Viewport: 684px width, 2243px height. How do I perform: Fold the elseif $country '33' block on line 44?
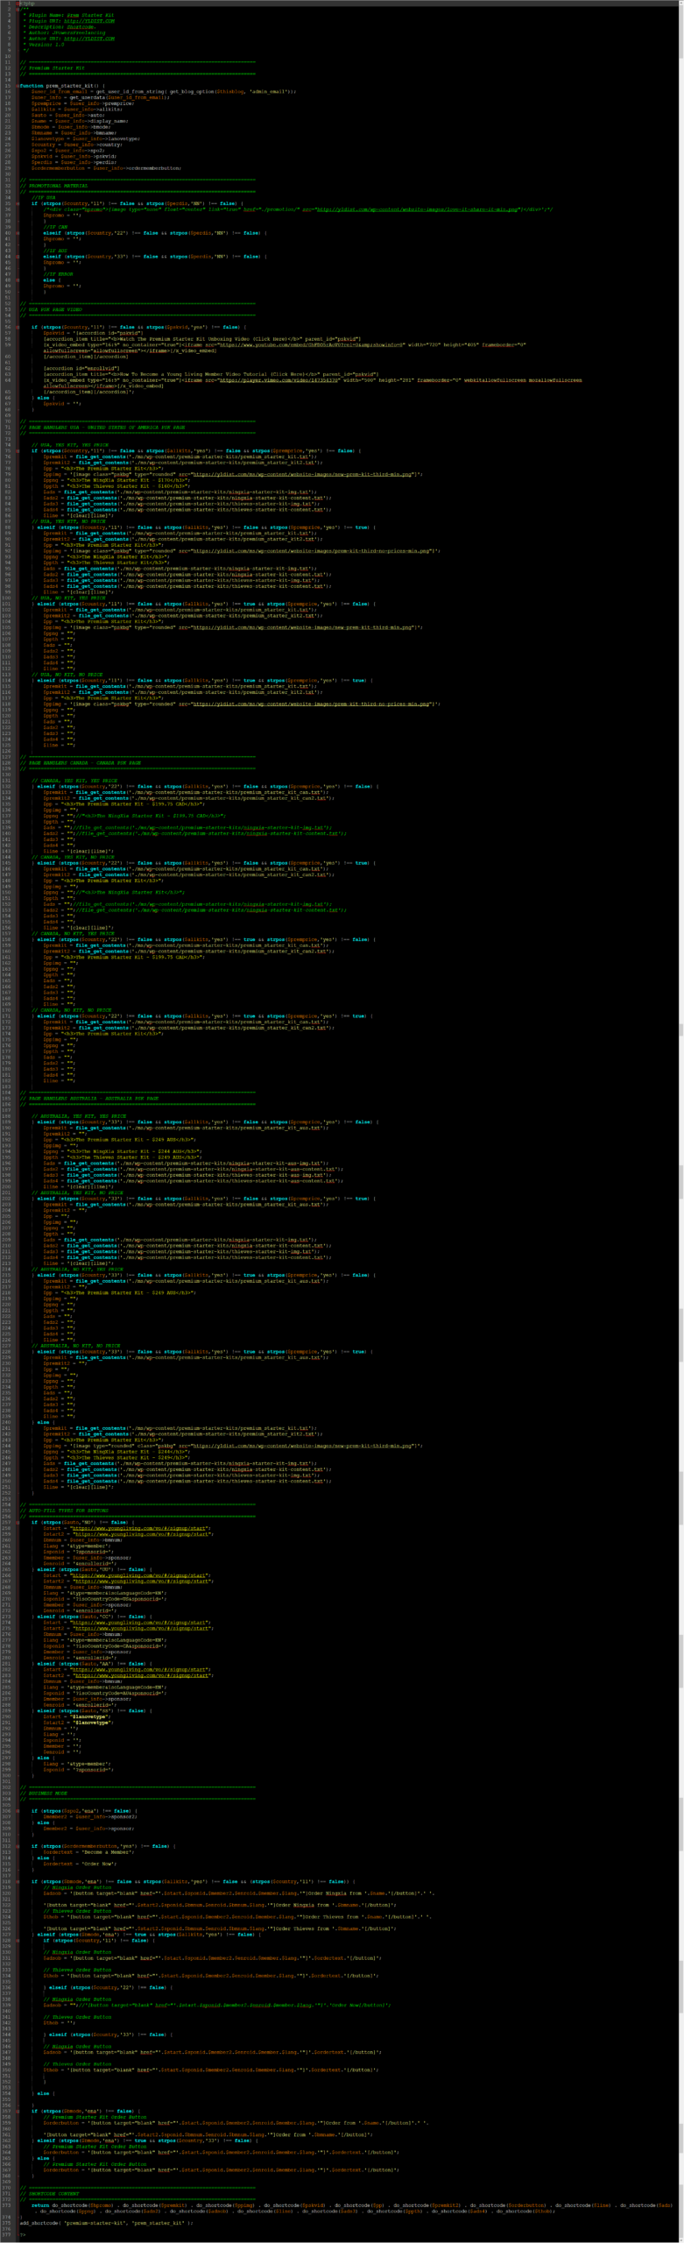pyautogui.click(x=18, y=257)
